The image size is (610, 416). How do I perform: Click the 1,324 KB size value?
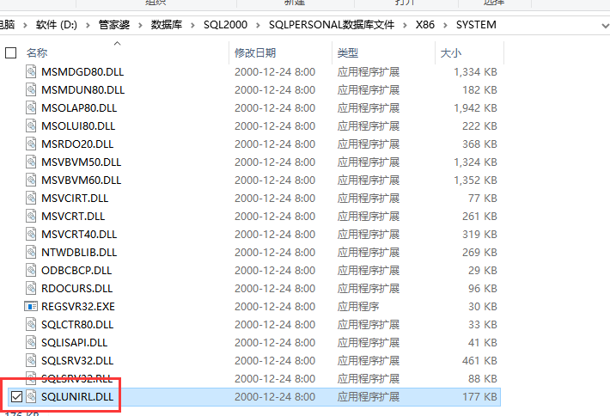(x=475, y=162)
